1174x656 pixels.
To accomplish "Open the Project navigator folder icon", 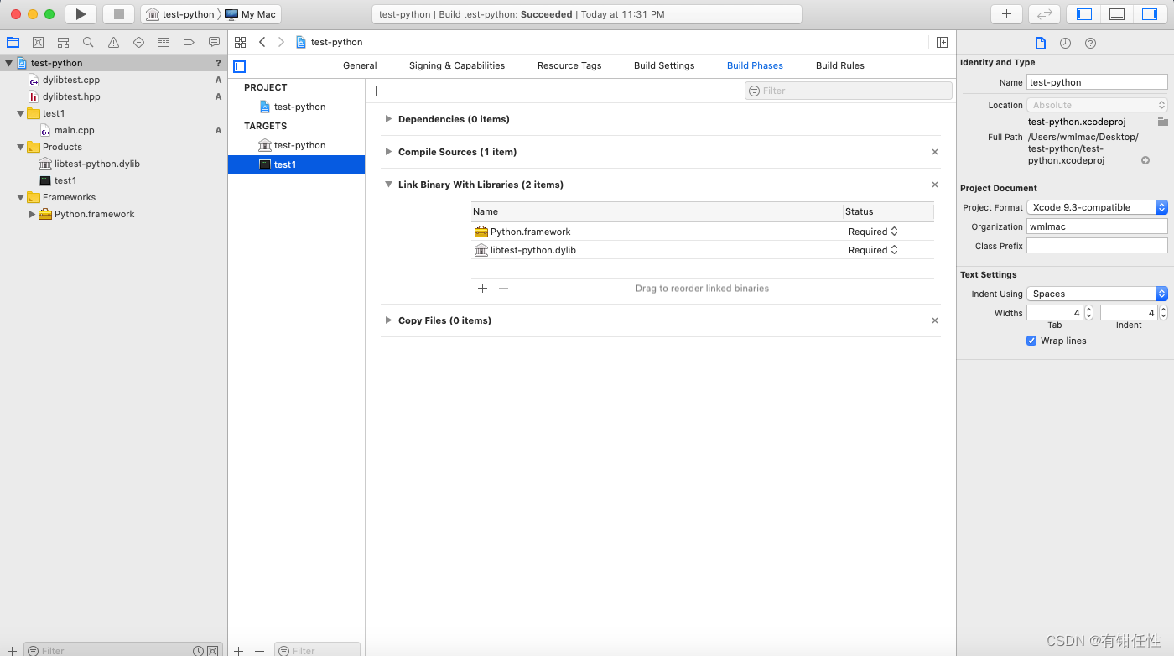I will pos(13,42).
